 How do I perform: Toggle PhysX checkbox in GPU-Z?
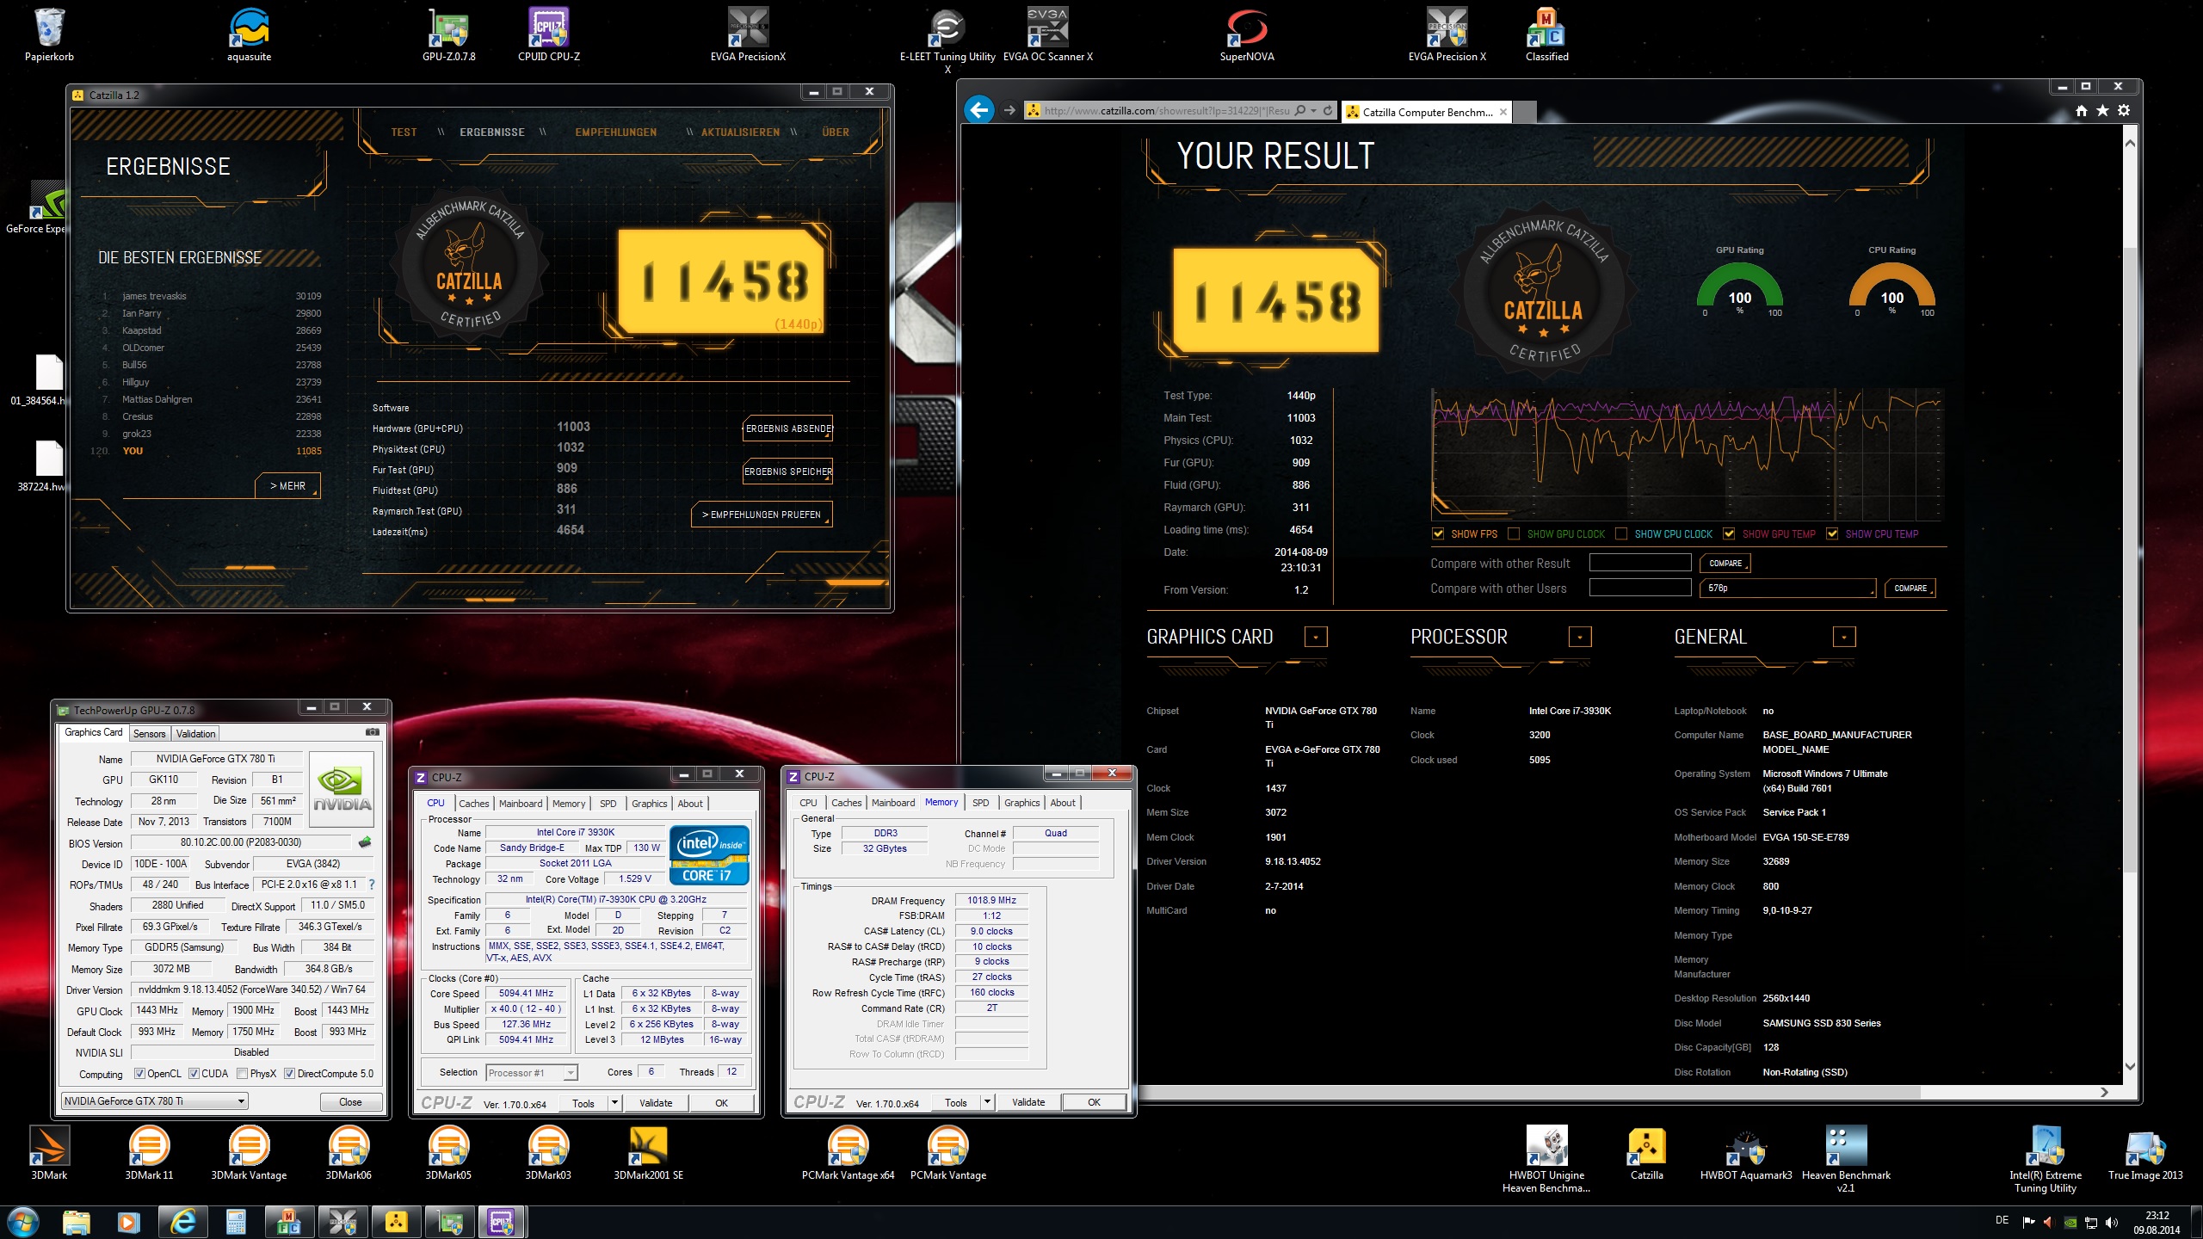tap(243, 1074)
